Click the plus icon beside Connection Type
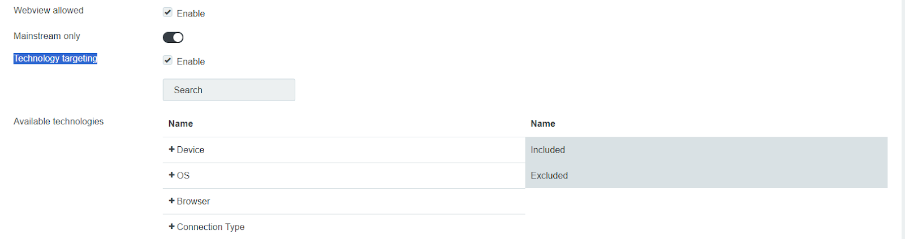 (x=171, y=227)
